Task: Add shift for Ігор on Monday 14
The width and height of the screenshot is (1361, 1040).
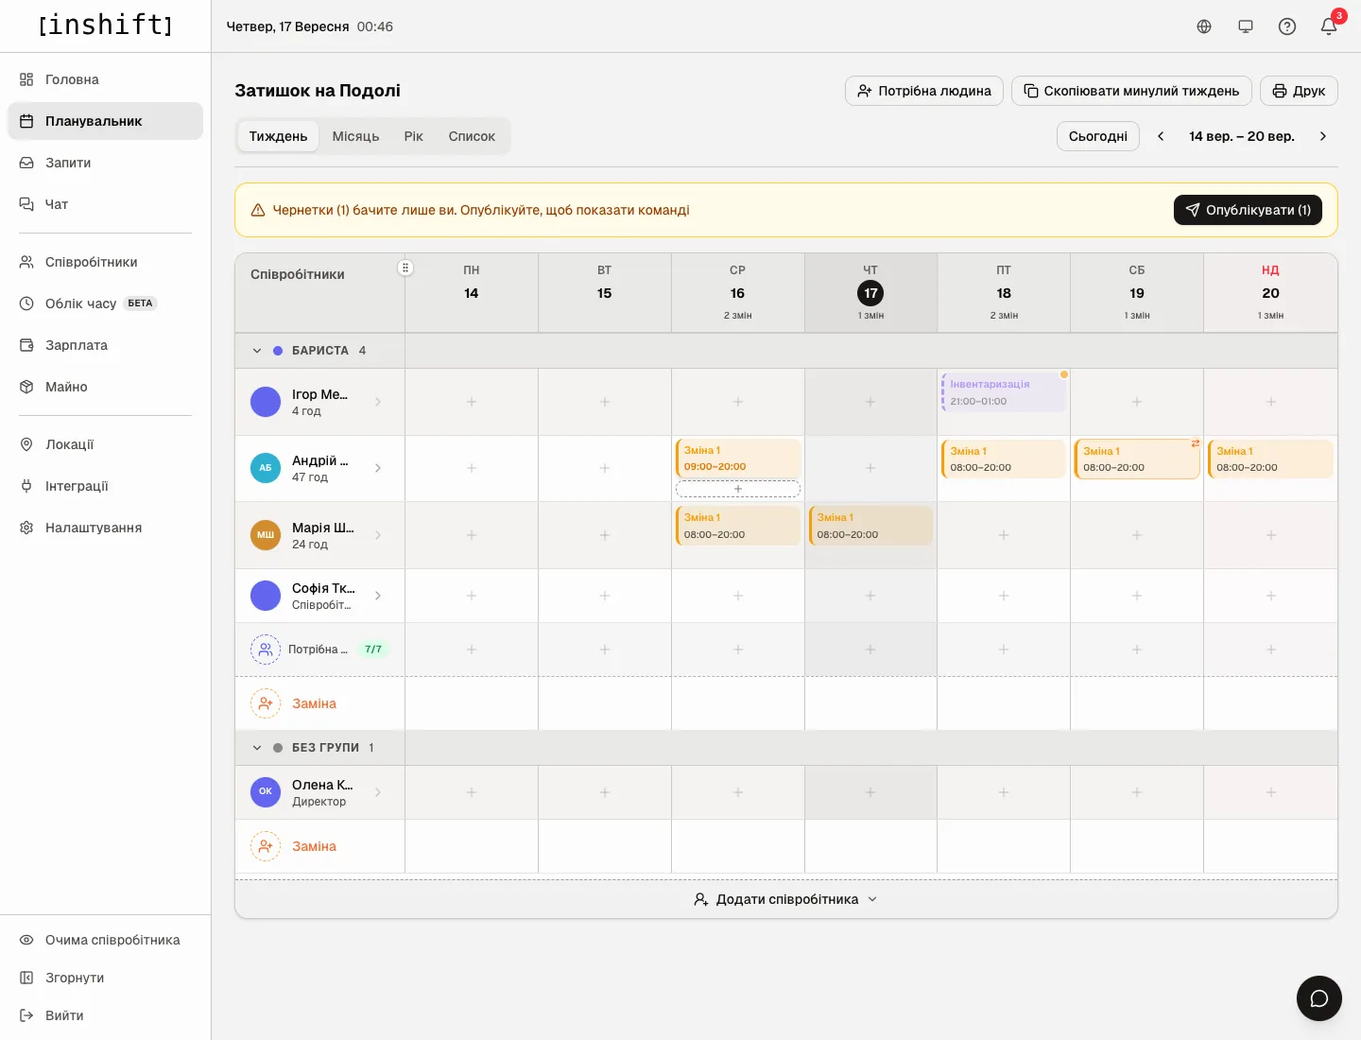Action: tap(472, 402)
